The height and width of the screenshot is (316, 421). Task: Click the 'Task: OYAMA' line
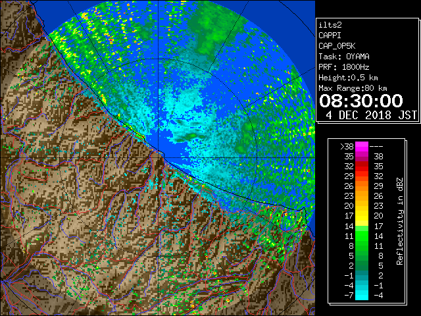click(344, 57)
